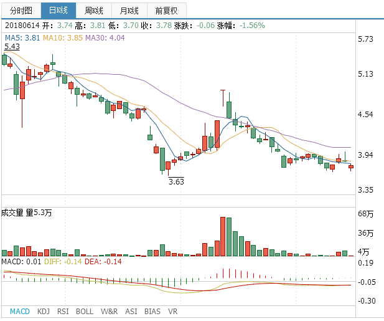This screenshot has height=321, width=384.
Task: Click the 成交量 量5.3万 label
Action: (27, 213)
